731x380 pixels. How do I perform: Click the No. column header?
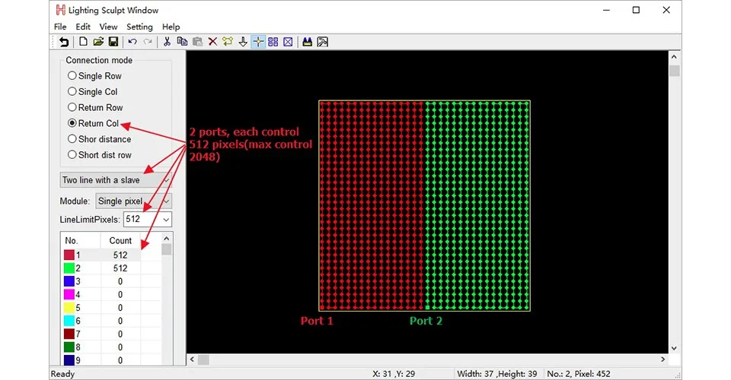[x=81, y=240]
